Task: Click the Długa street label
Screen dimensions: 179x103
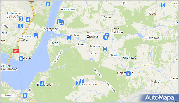Action: coord(6,26)
